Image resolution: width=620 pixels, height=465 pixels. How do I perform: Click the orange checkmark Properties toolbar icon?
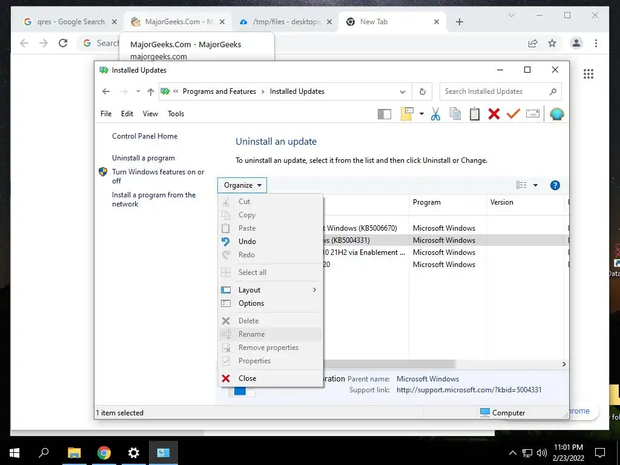pos(513,114)
